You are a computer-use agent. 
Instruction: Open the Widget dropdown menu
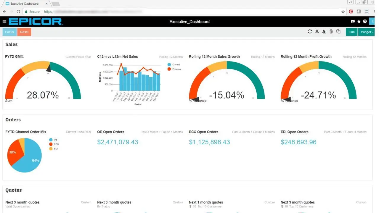(366, 32)
